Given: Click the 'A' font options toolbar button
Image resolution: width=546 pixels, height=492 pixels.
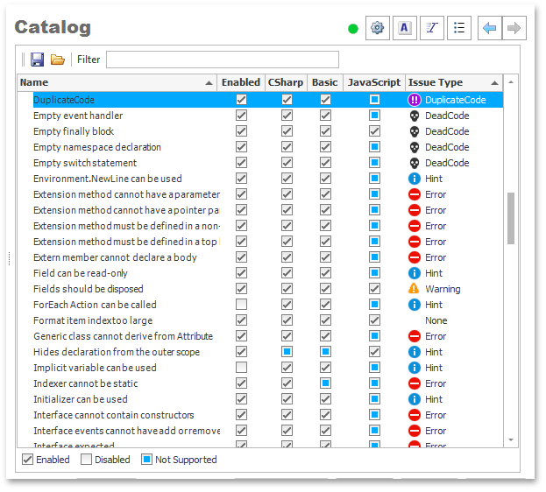Looking at the screenshot, I should (404, 28).
